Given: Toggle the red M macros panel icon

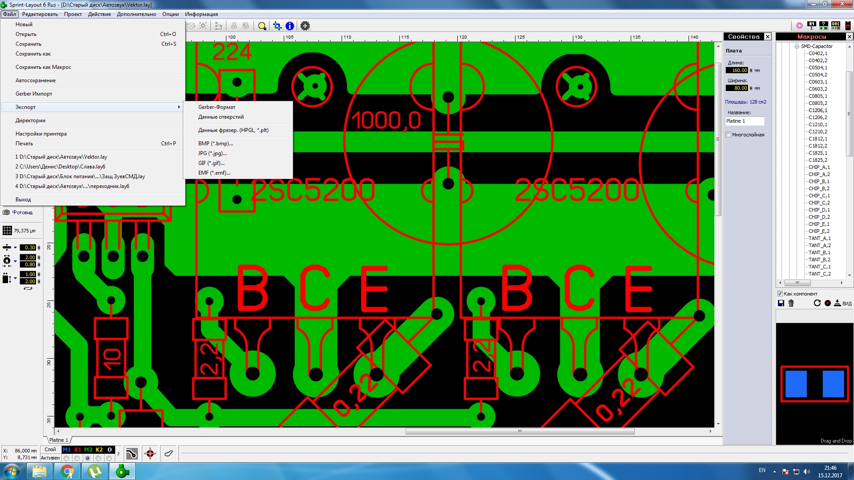Looking at the screenshot, I should point(848,26).
